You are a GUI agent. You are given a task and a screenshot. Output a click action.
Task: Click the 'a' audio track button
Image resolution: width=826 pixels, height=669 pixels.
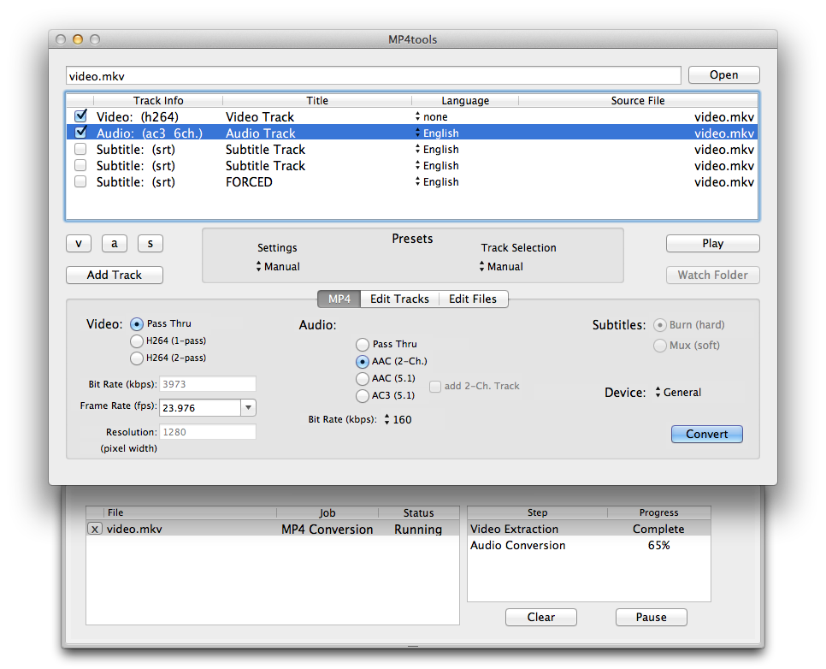coord(115,244)
